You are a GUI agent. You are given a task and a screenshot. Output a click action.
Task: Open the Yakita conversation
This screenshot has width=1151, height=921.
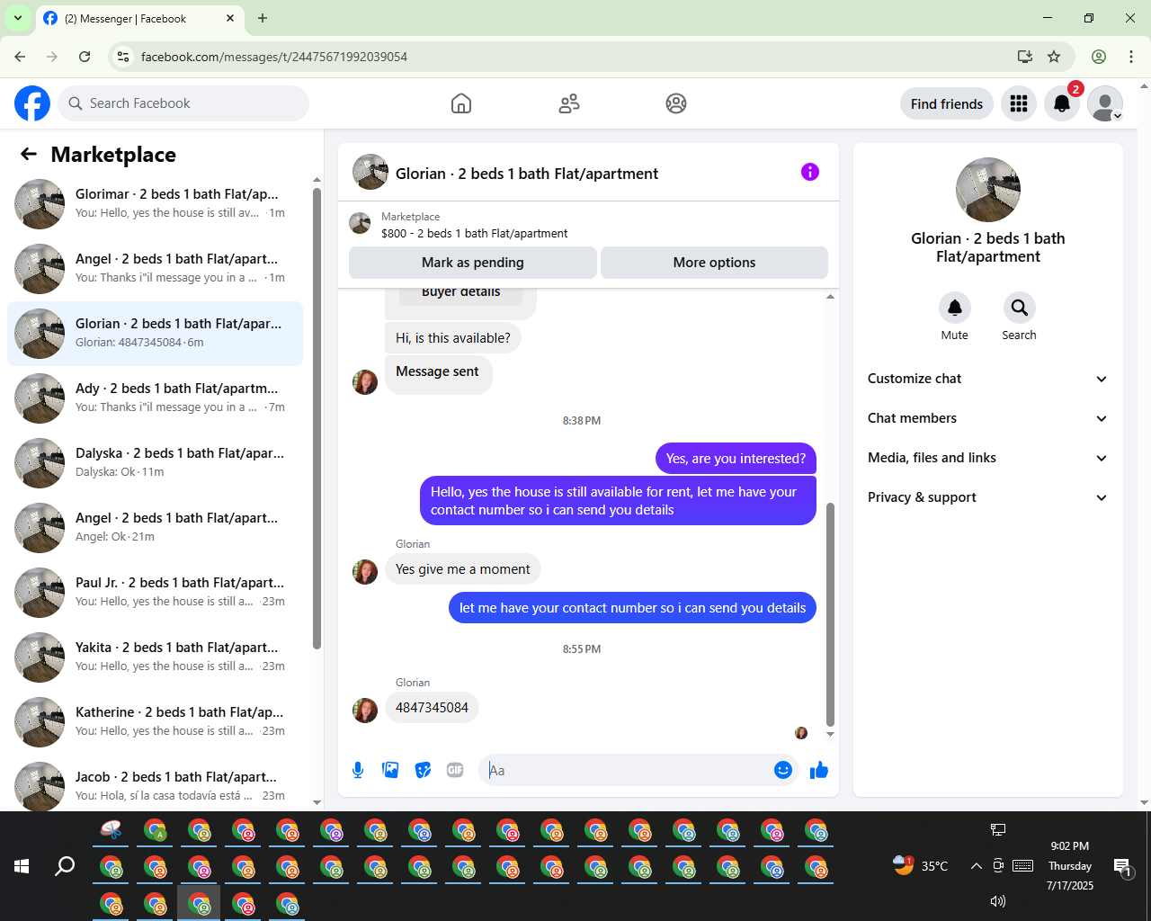pos(155,657)
